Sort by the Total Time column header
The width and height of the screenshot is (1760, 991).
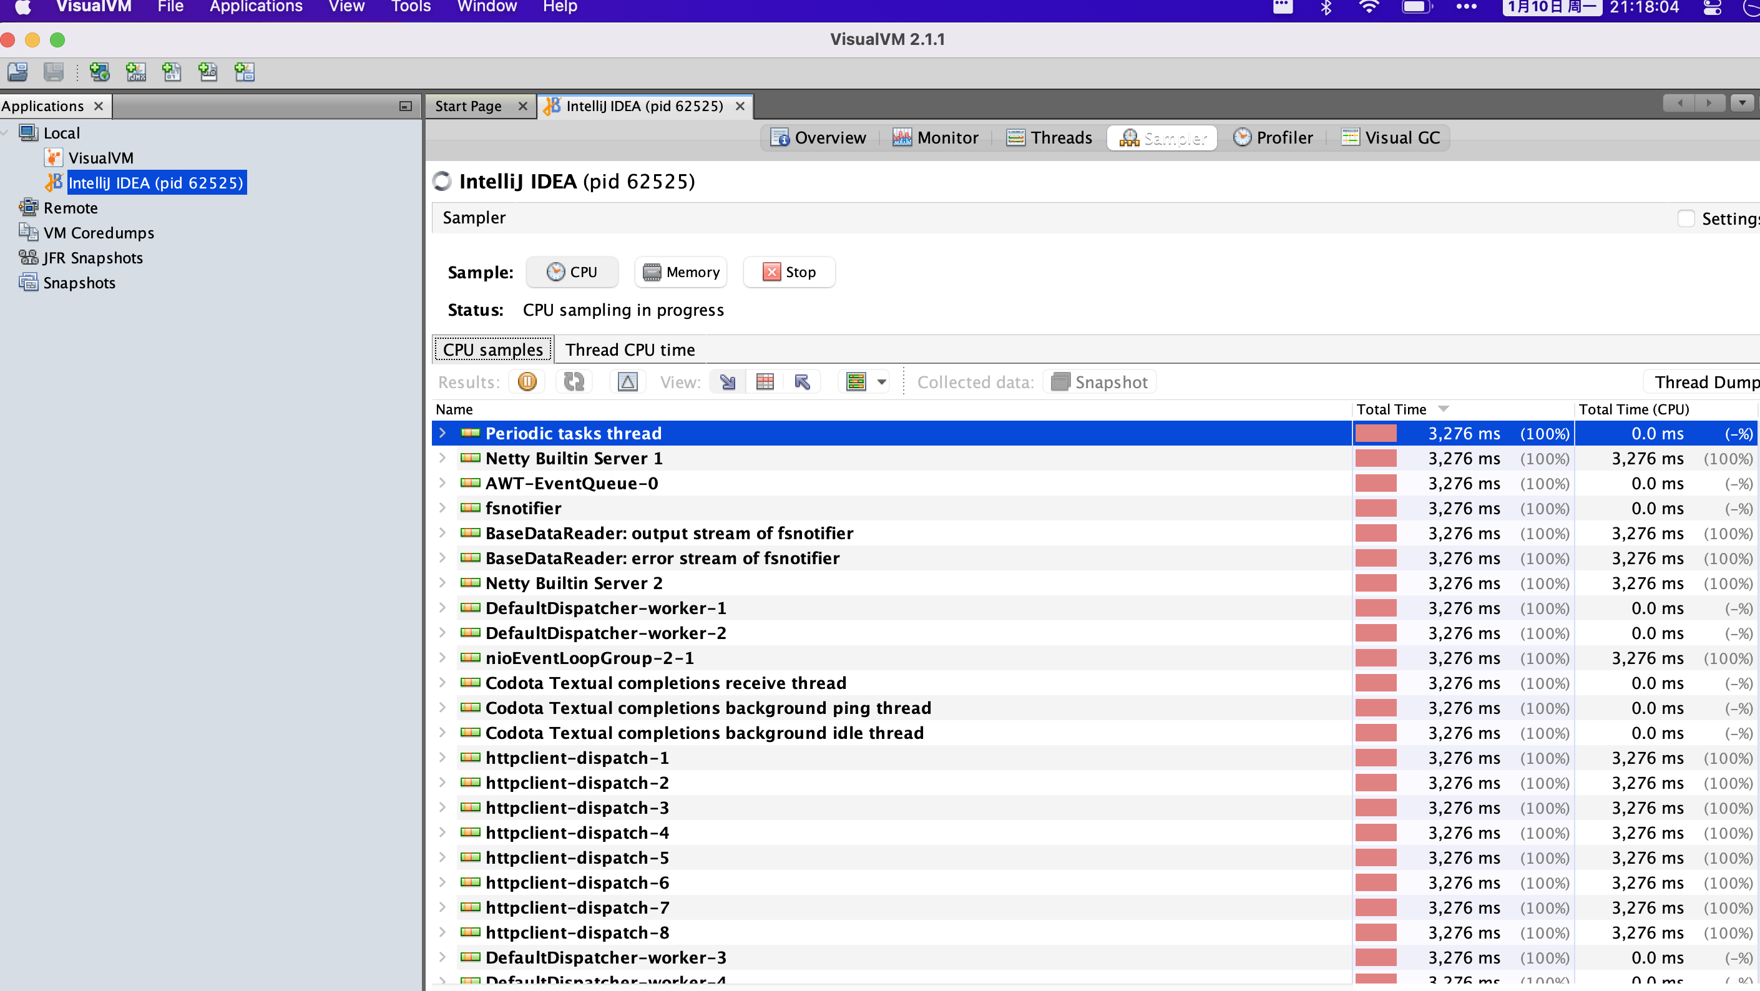point(1391,409)
